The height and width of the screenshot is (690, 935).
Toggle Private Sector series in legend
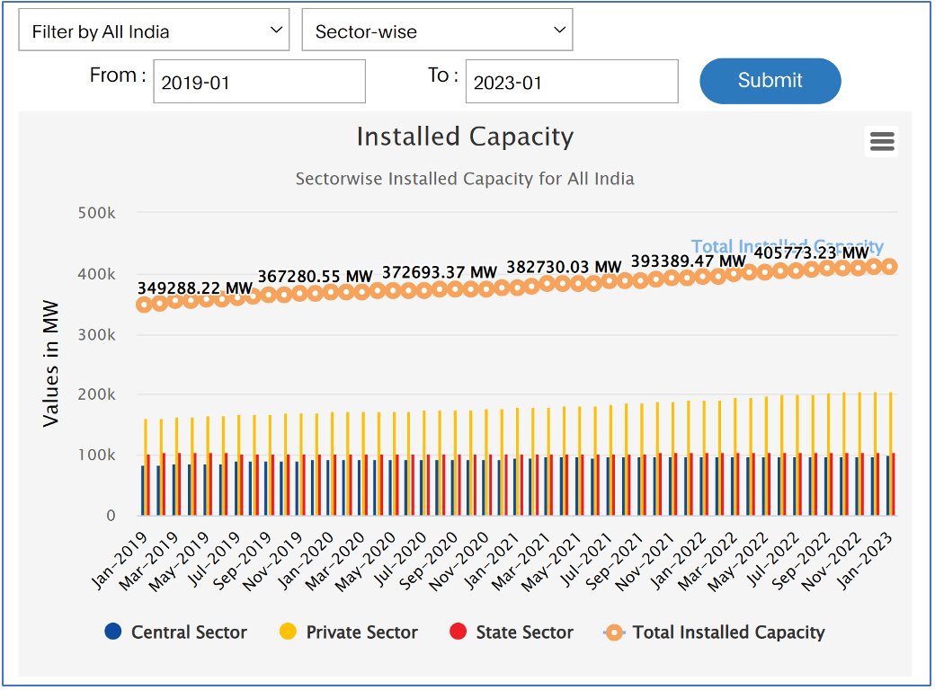pyautogui.click(x=361, y=632)
